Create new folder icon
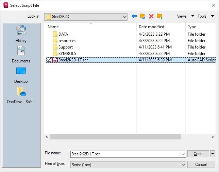 (x=159, y=16)
